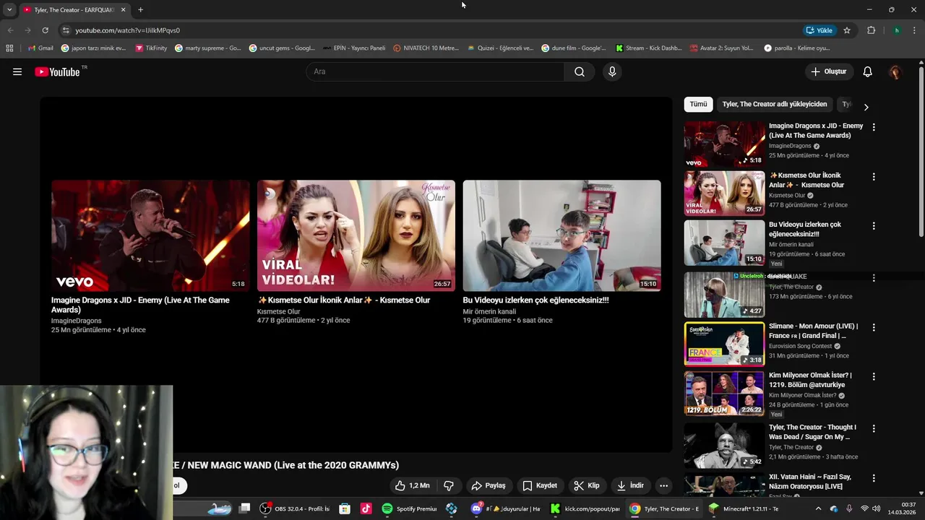Click the Kaydet save button
The width and height of the screenshot is (925, 520).
540,485
